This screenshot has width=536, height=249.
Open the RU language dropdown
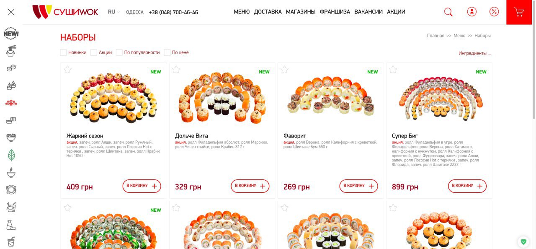click(x=114, y=12)
